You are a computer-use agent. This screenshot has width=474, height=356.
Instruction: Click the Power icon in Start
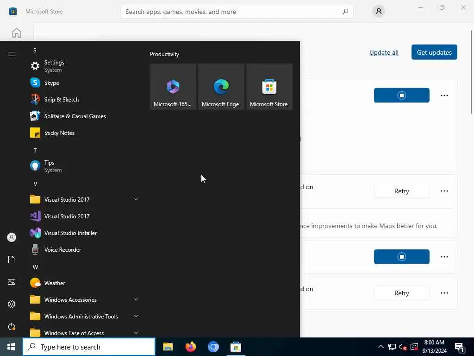[x=12, y=326]
